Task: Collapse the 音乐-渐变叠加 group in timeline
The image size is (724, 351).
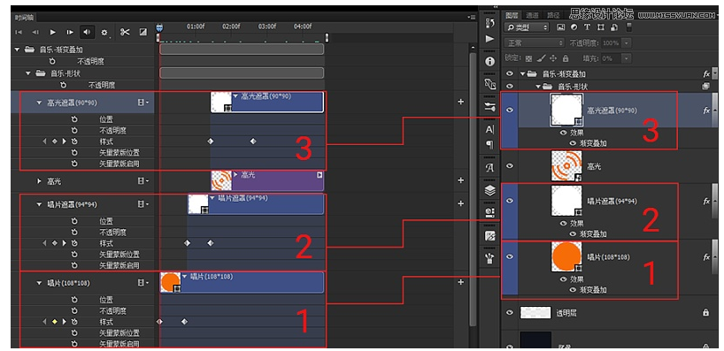Action: click(18, 50)
